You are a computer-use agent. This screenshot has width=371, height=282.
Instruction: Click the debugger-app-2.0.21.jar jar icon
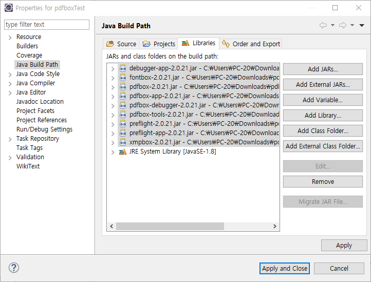point(123,68)
